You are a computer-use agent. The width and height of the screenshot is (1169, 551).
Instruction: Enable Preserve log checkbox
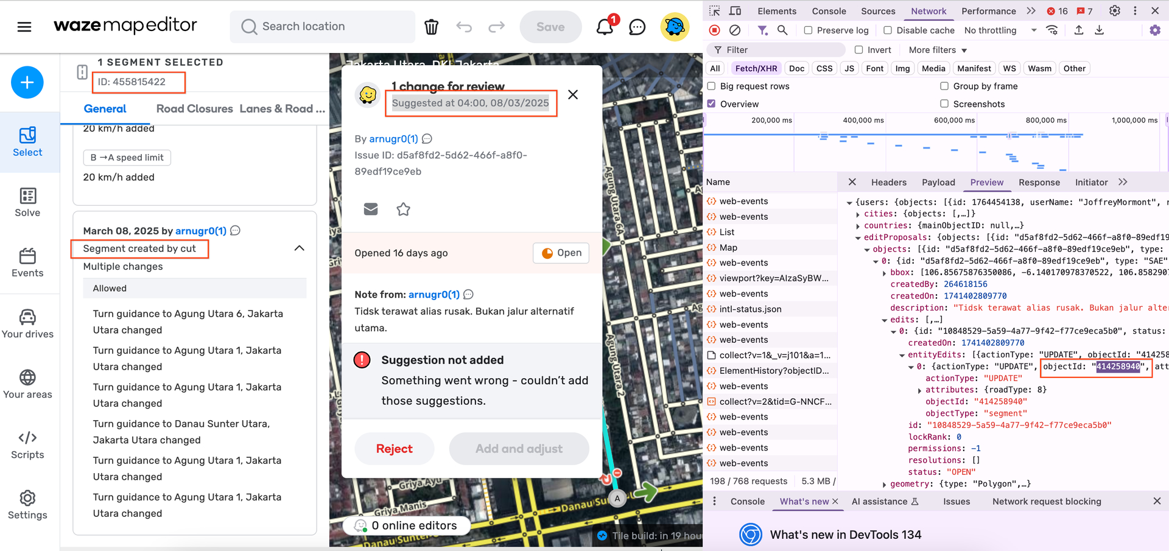(x=808, y=30)
